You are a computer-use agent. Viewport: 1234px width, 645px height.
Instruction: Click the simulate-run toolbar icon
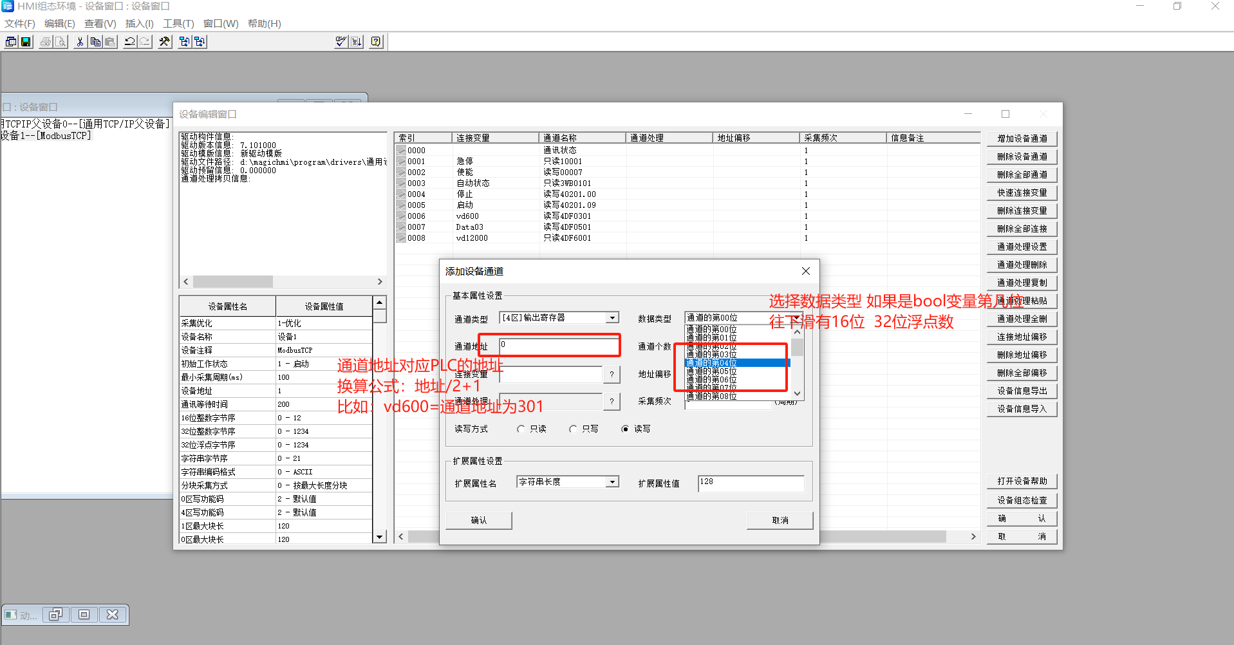click(200, 42)
